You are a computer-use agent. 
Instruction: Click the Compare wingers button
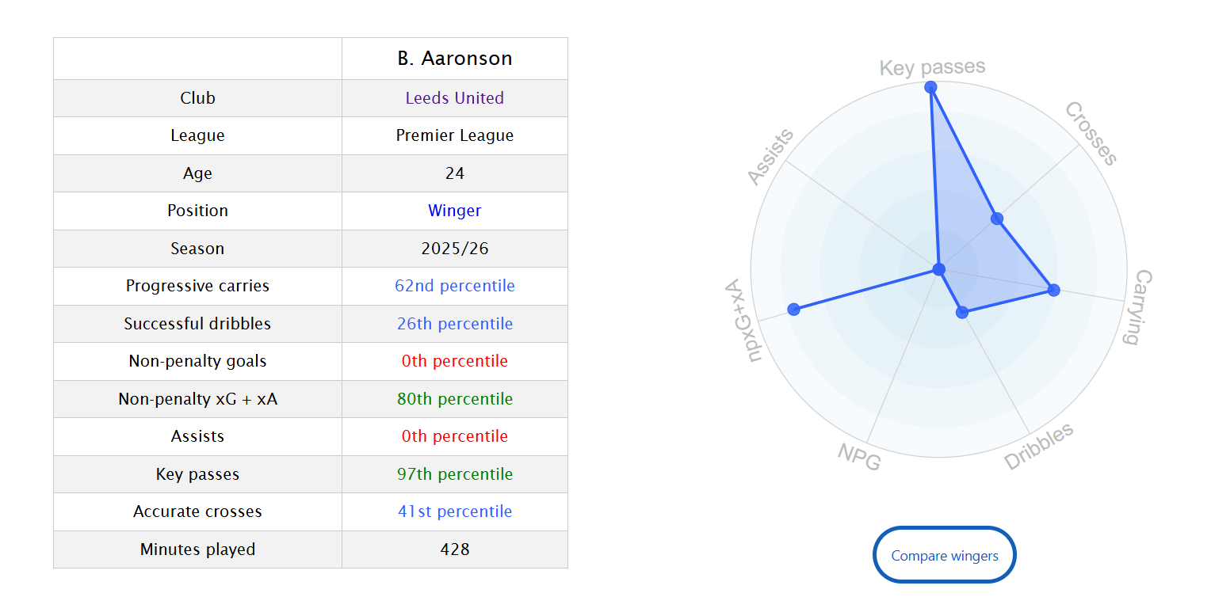[944, 555]
